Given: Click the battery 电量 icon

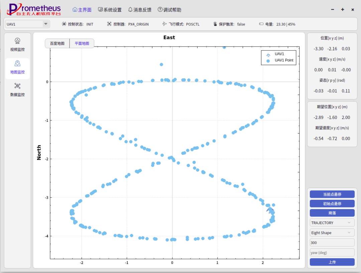Looking at the screenshot, I should pos(261,24).
